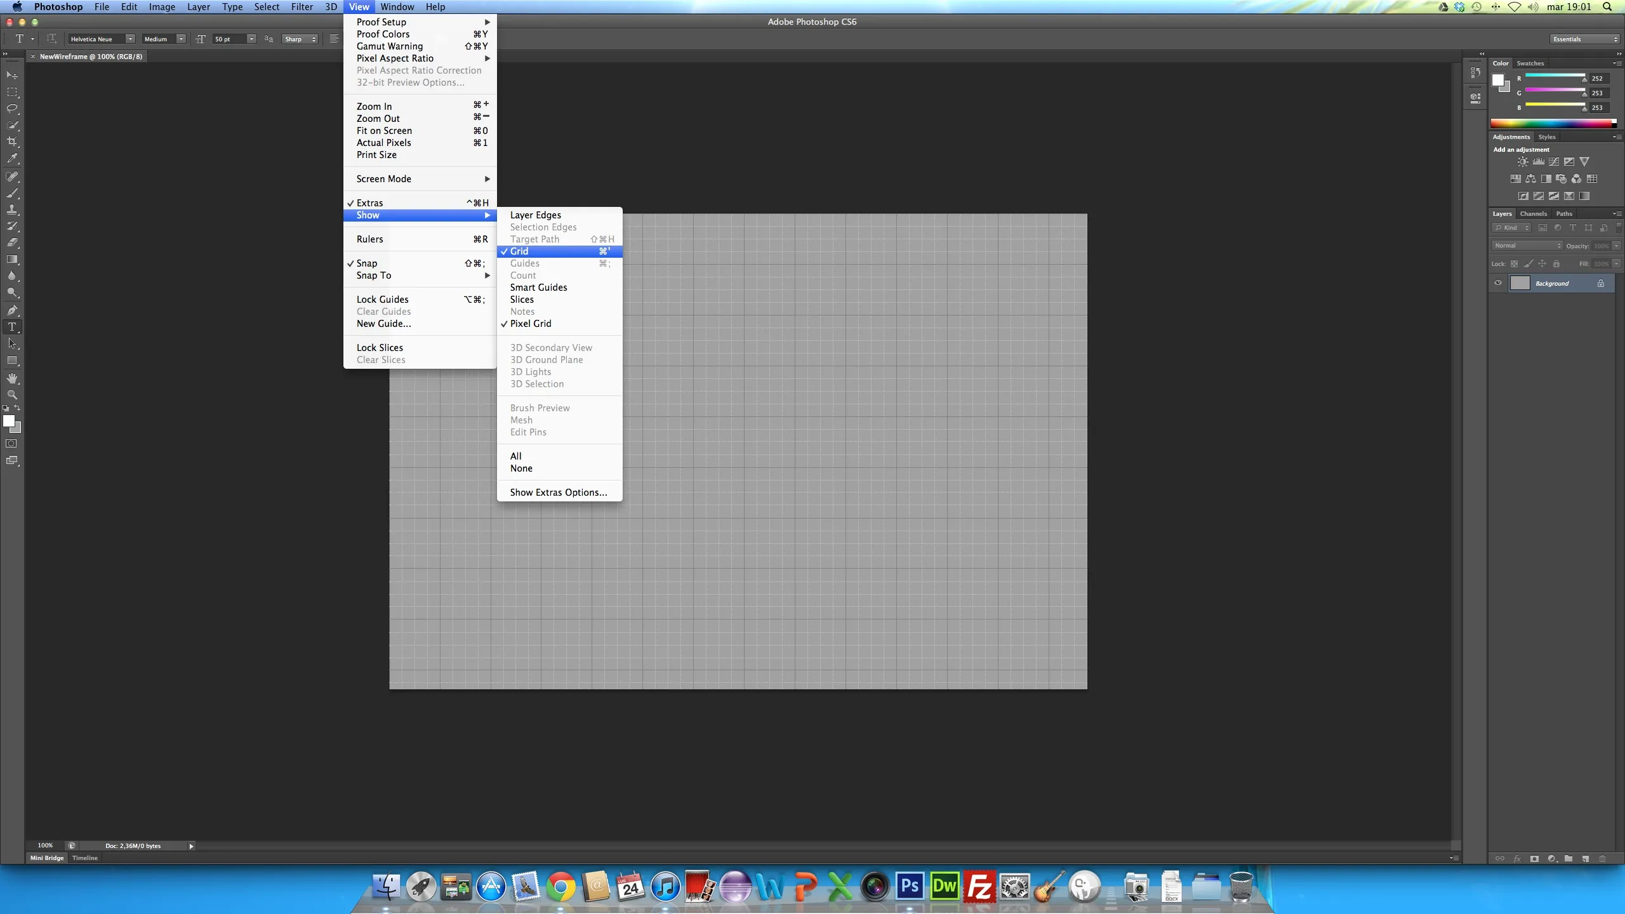Viewport: 1625px width, 914px height.
Task: Choose New Guide... from View menu
Action: tap(383, 324)
